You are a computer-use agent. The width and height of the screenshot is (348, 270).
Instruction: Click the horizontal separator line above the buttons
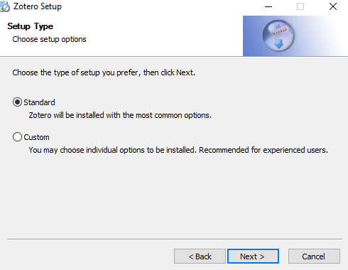tap(175, 239)
